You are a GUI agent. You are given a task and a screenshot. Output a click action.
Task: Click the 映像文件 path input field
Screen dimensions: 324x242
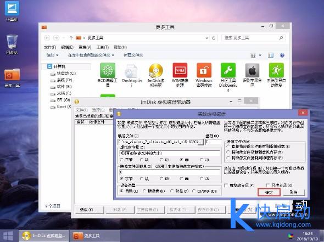click(x=158, y=142)
